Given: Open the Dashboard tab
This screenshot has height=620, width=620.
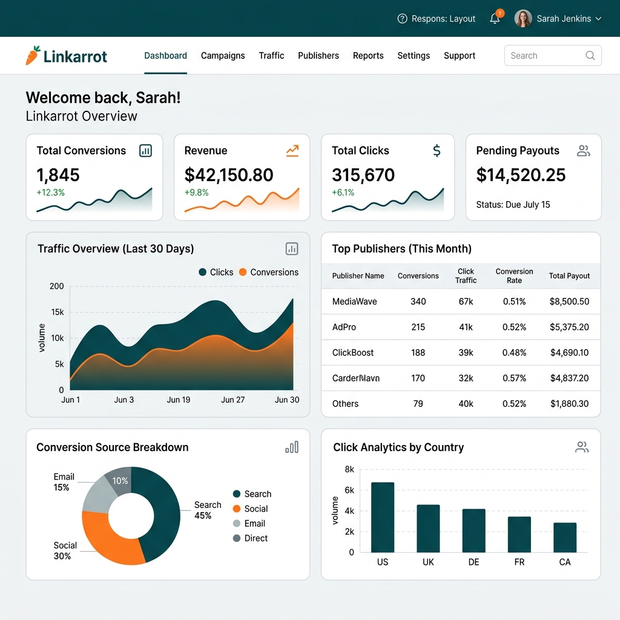Looking at the screenshot, I should (165, 56).
